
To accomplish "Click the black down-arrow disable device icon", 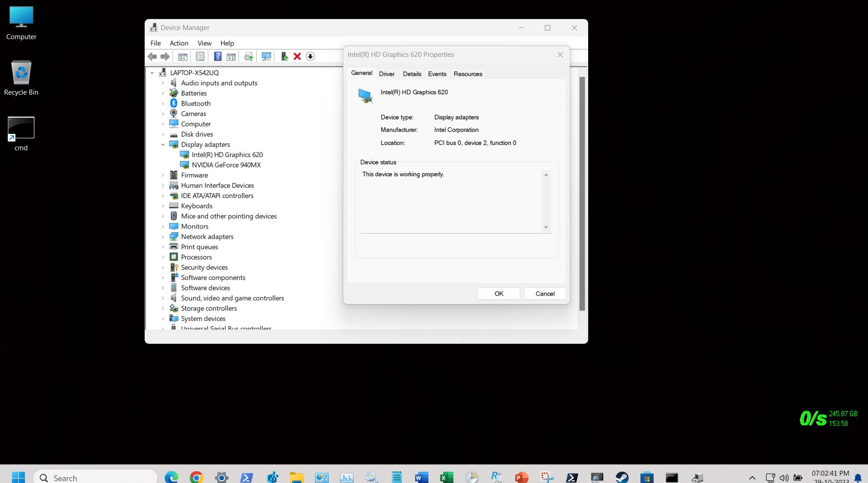I will pyautogui.click(x=310, y=56).
